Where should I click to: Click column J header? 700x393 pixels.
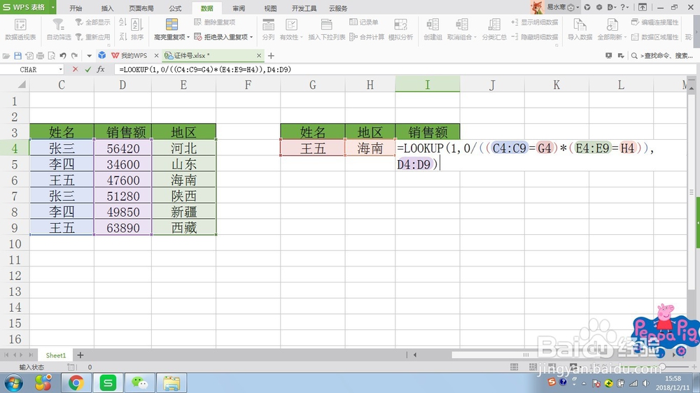[x=492, y=85]
